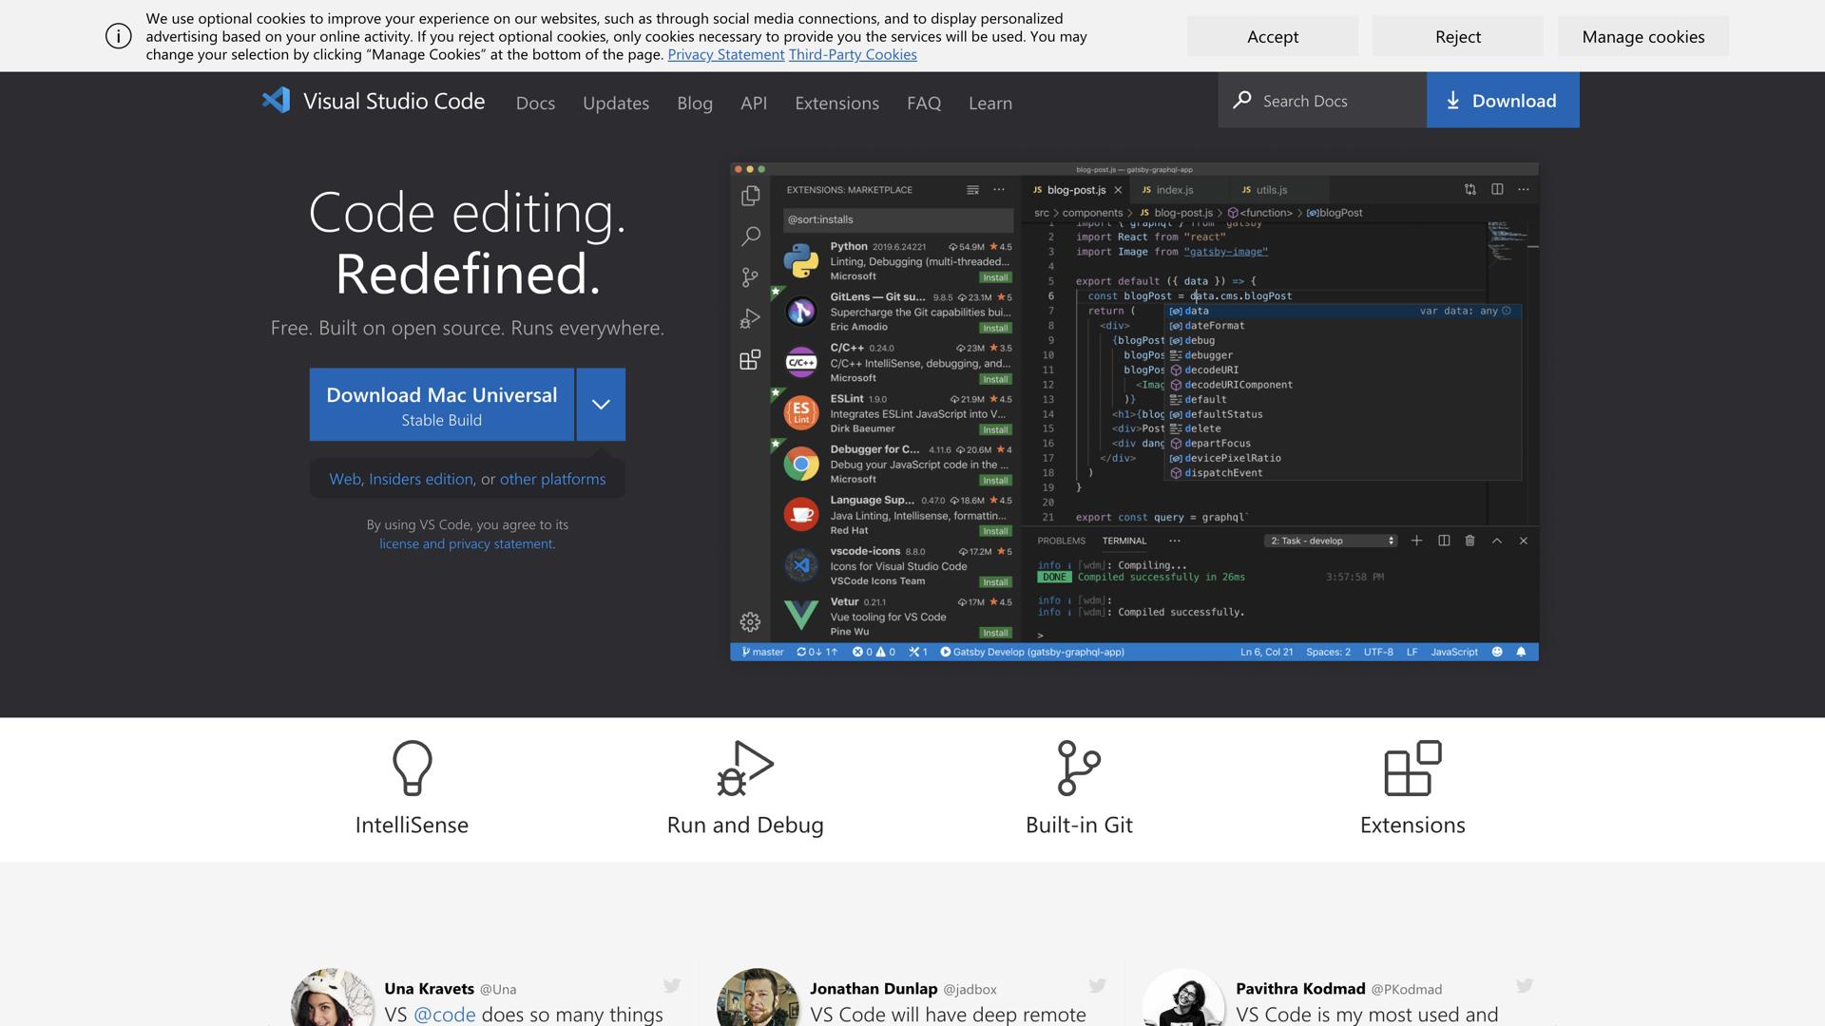The image size is (1825, 1026).
Task: Switch to the TERMINAL tab
Action: click(x=1123, y=540)
